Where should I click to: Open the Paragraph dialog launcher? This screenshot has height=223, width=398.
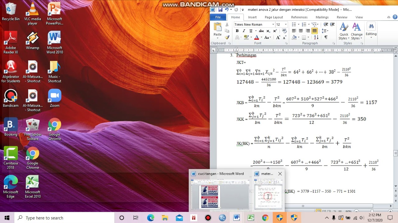point(334,43)
